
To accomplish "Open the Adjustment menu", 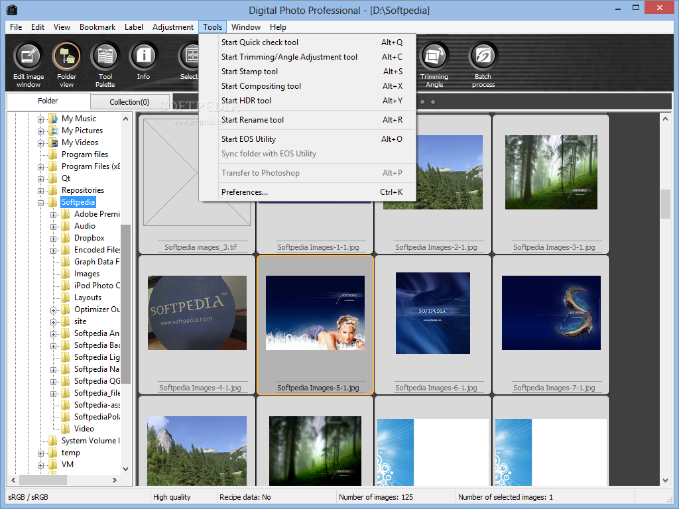I will tap(173, 27).
